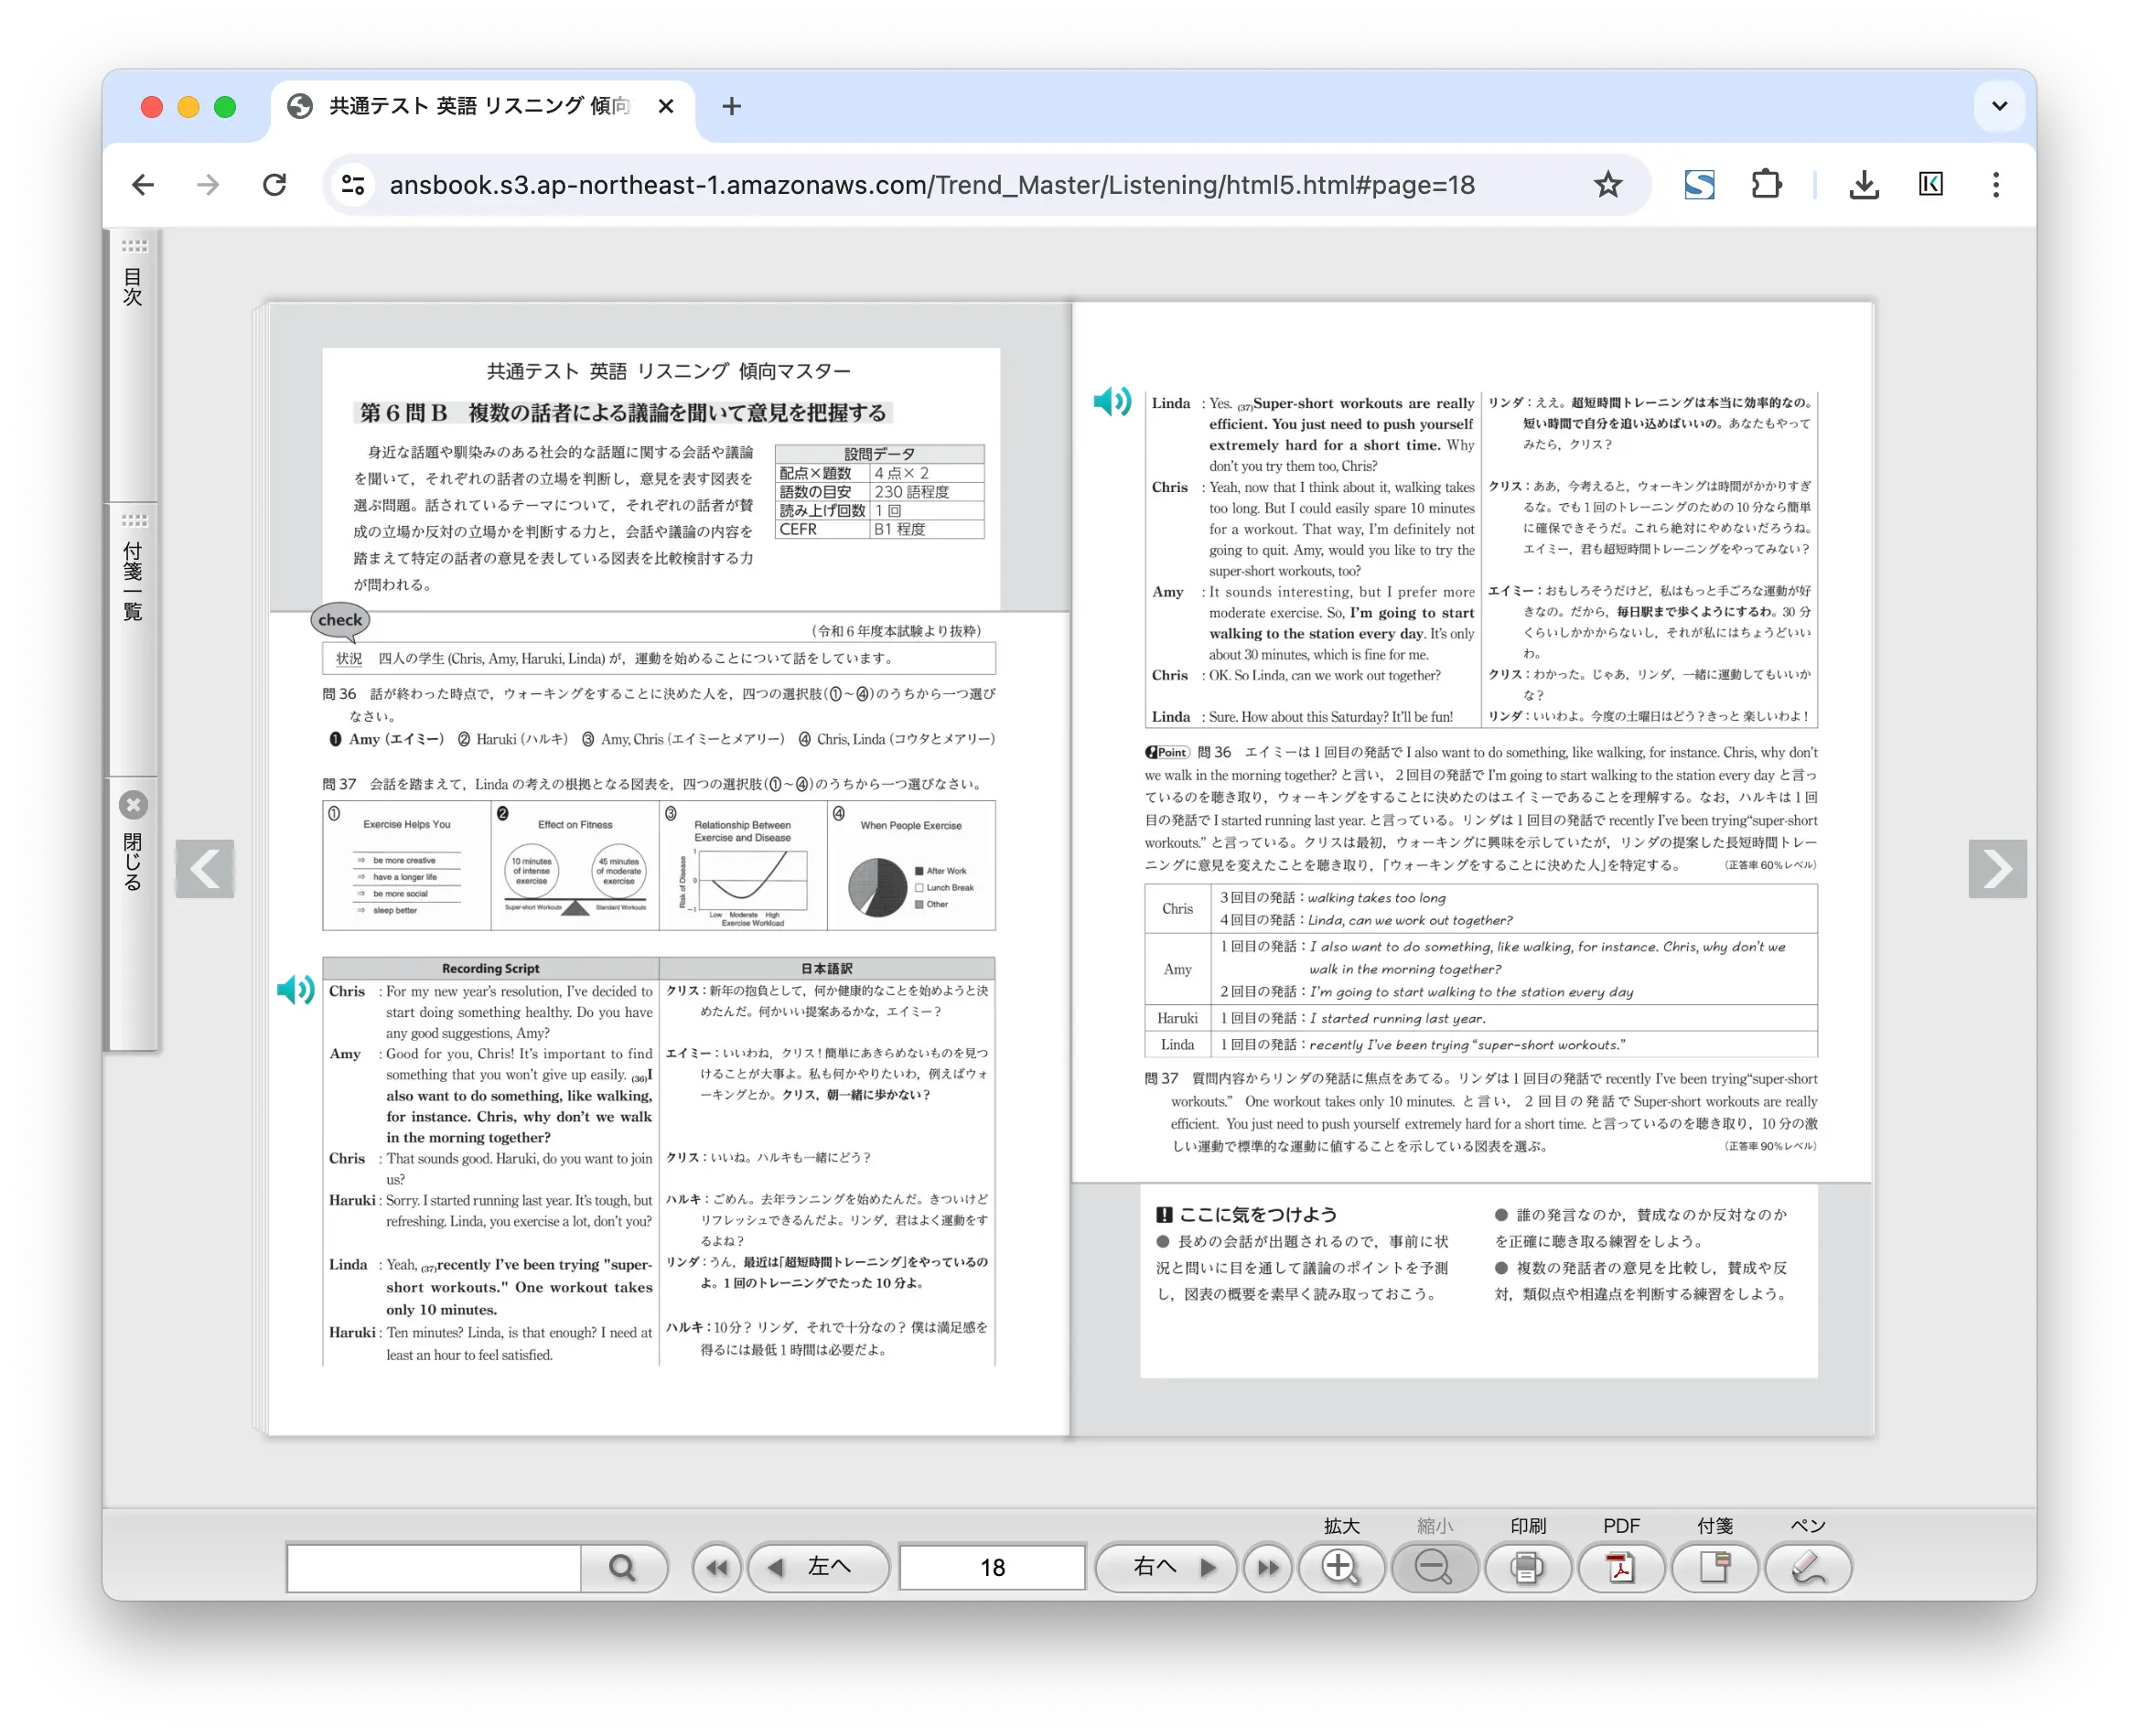This screenshot has width=2139, height=1736.
Task: Click the Point badge next to 問36
Action: tap(1167, 752)
